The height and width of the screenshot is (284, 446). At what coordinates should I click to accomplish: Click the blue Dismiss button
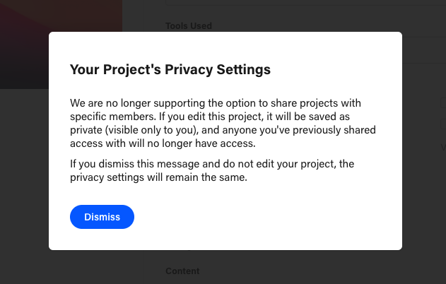pyautogui.click(x=102, y=217)
